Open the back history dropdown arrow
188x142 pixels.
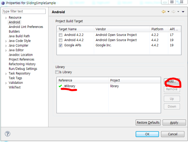(169, 12)
